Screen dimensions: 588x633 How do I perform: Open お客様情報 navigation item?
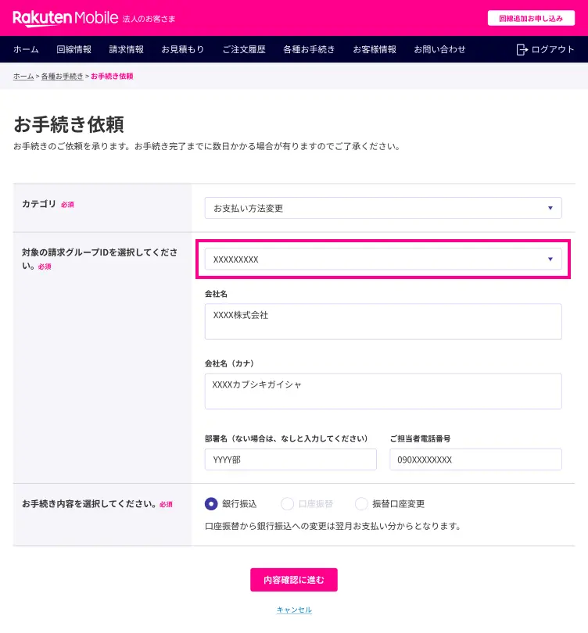pos(375,49)
